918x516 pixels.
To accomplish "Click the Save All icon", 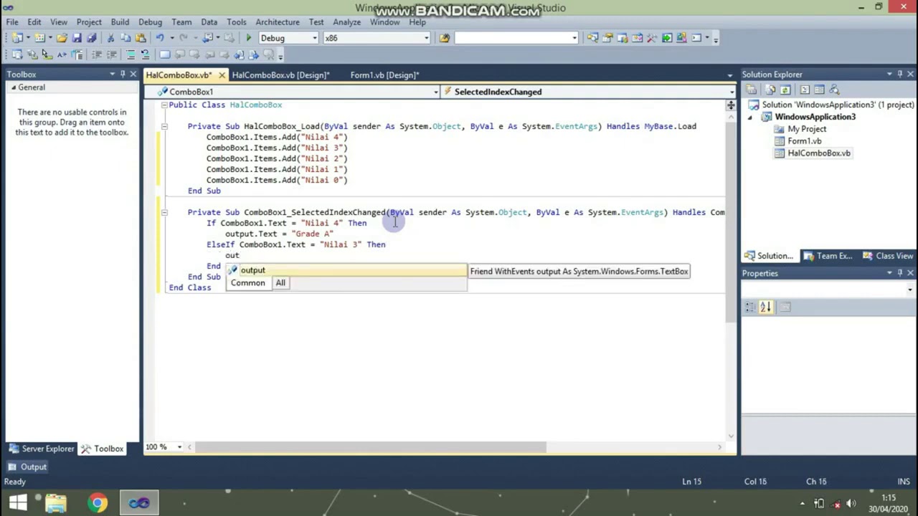I will click(91, 38).
